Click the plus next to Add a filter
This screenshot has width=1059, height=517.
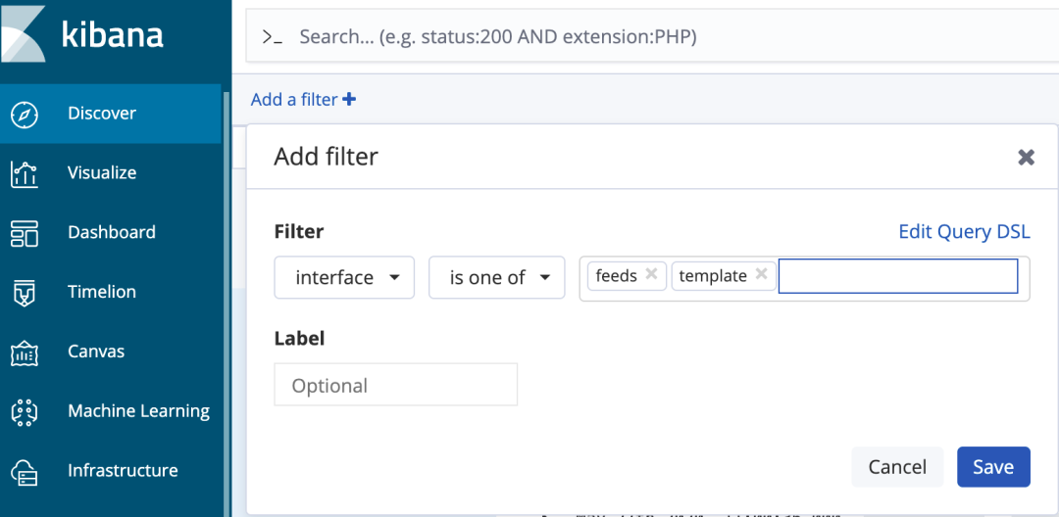pos(349,100)
